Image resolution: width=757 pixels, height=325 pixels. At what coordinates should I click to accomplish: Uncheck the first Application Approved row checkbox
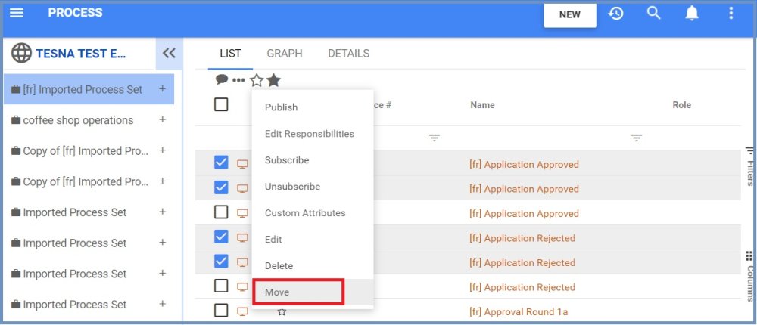pyautogui.click(x=221, y=162)
